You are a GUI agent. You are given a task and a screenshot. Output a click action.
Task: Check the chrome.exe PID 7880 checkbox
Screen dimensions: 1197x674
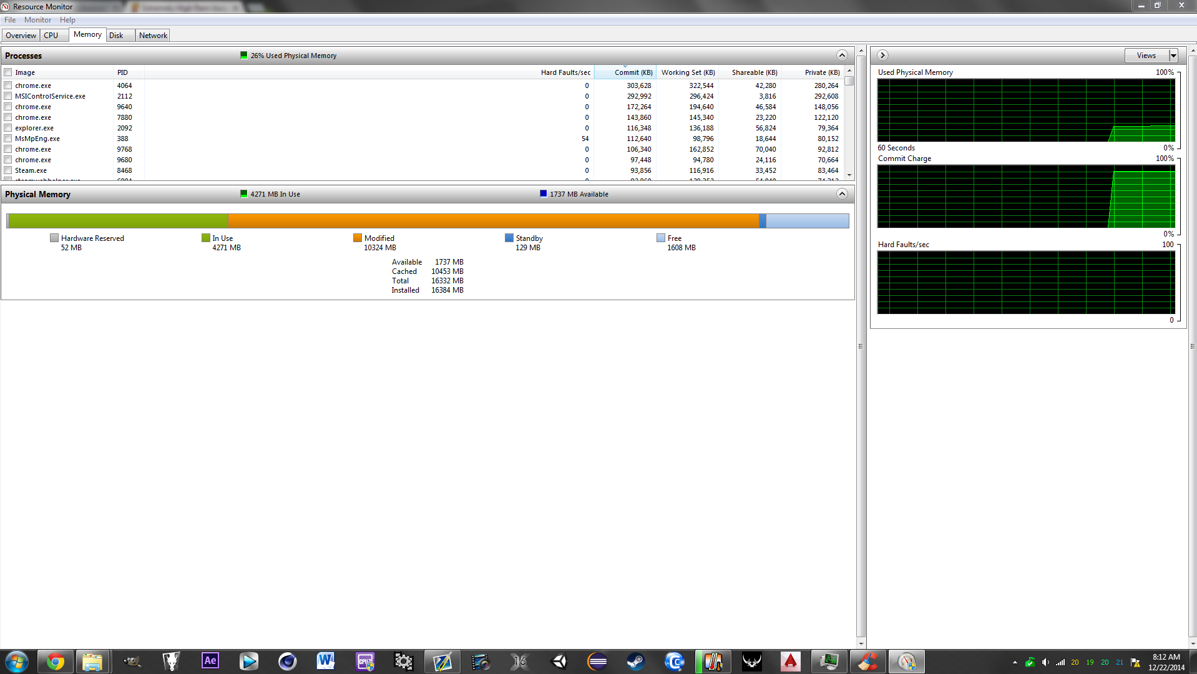pos(8,117)
